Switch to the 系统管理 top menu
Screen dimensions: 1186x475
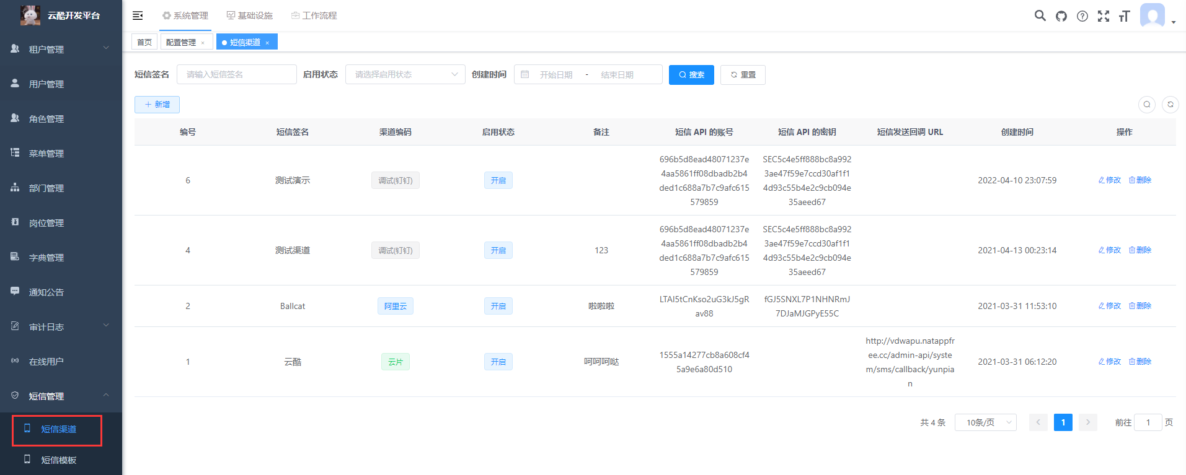click(x=185, y=15)
